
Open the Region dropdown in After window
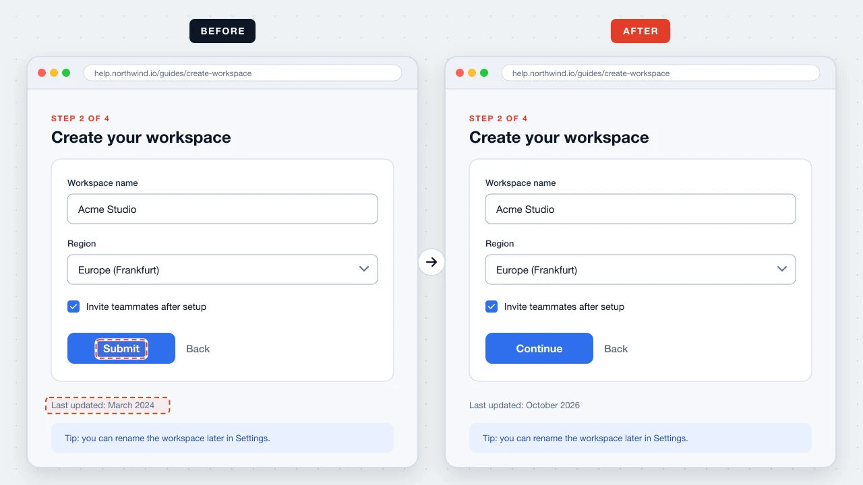click(x=641, y=269)
